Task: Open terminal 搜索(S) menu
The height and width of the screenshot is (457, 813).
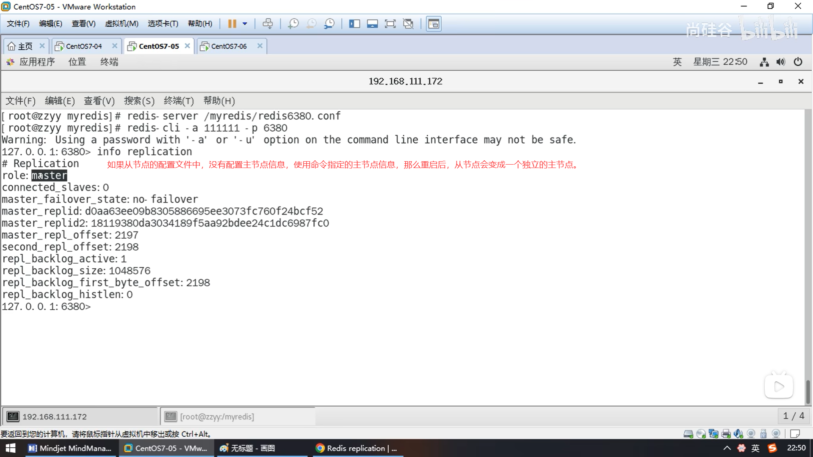Action: point(139,101)
